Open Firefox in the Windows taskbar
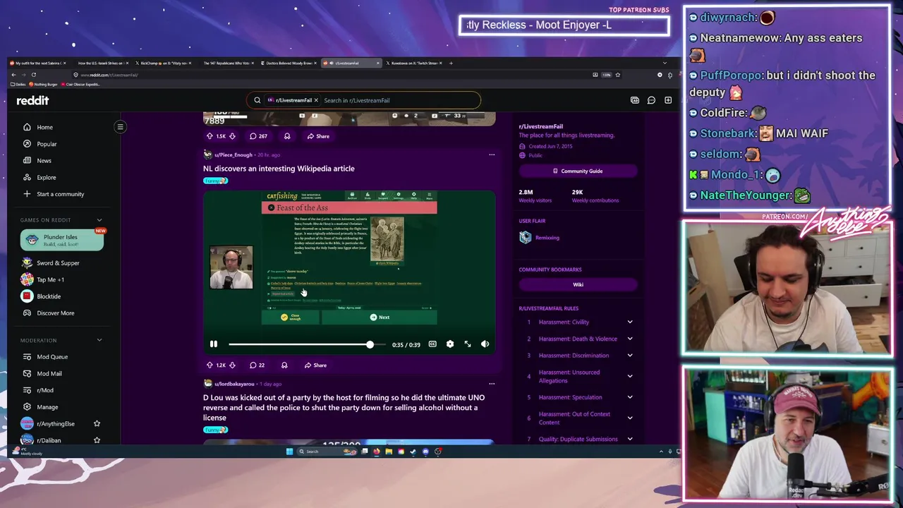Image resolution: width=903 pixels, height=508 pixels. (x=376, y=452)
